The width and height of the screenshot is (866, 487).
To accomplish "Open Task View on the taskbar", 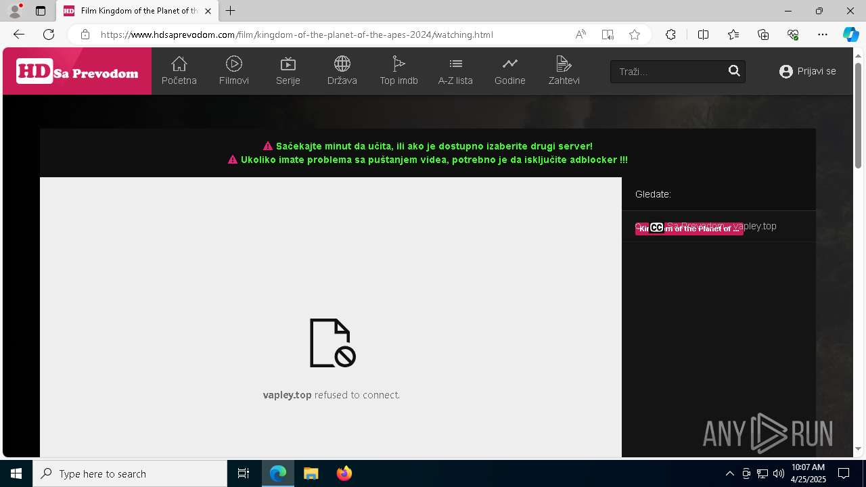I will tap(244, 473).
